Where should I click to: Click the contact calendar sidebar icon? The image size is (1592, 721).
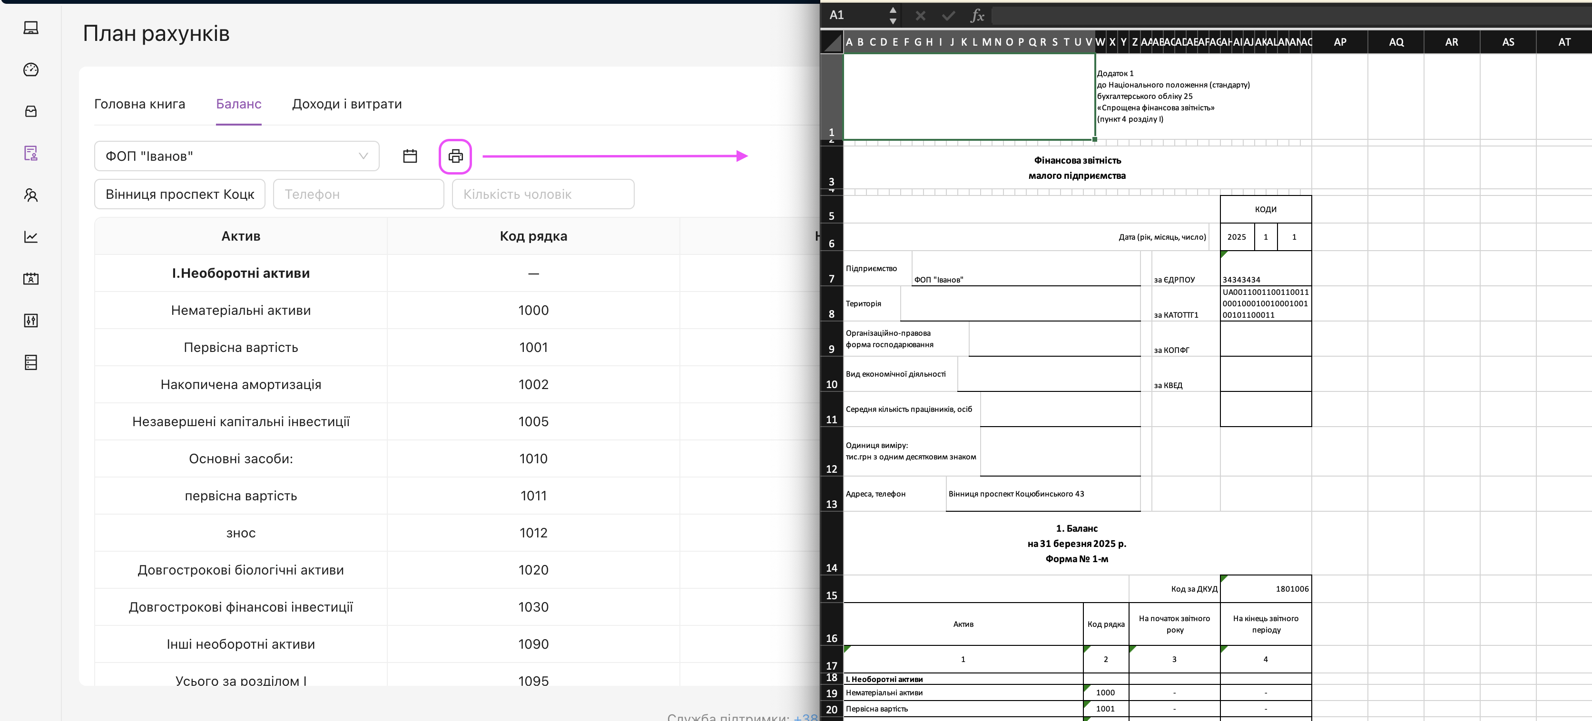click(x=31, y=279)
